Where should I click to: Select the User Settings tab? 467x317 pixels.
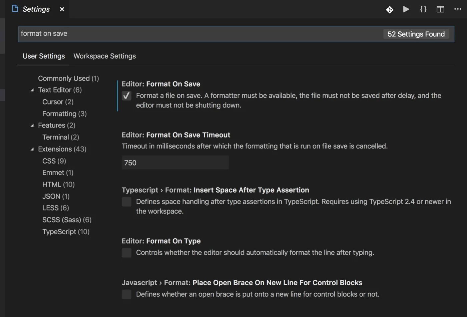[44, 56]
